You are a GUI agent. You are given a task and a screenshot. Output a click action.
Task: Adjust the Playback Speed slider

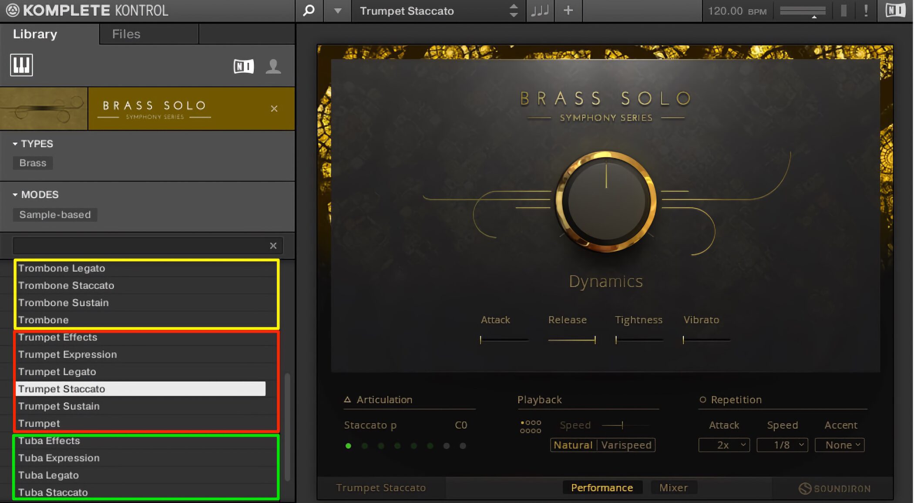[x=625, y=425]
